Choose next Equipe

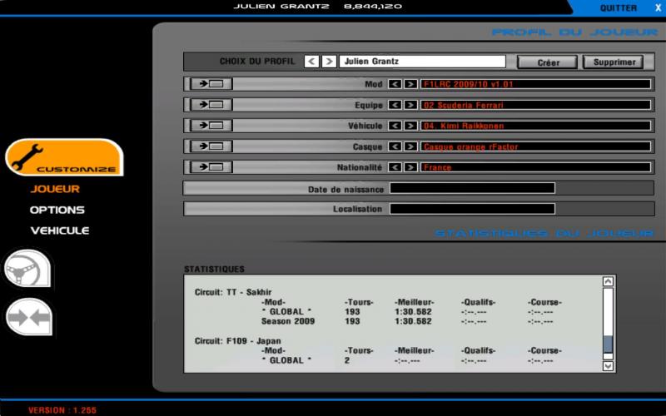click(x=410, y=105)
